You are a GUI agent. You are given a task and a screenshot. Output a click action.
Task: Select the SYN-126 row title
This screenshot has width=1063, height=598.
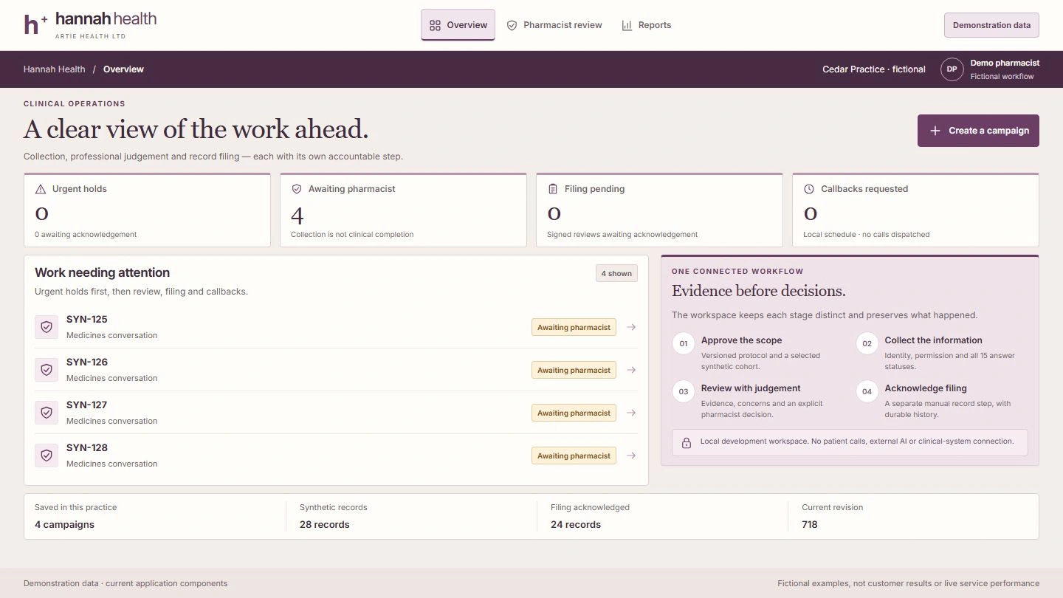tap(87, 362)
